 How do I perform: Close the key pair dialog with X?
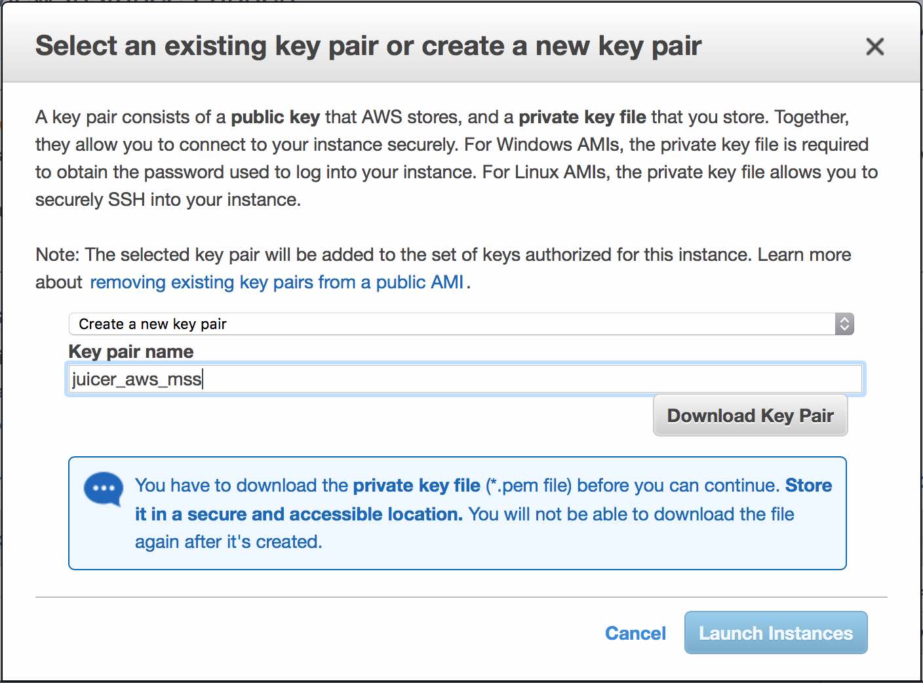874,47
